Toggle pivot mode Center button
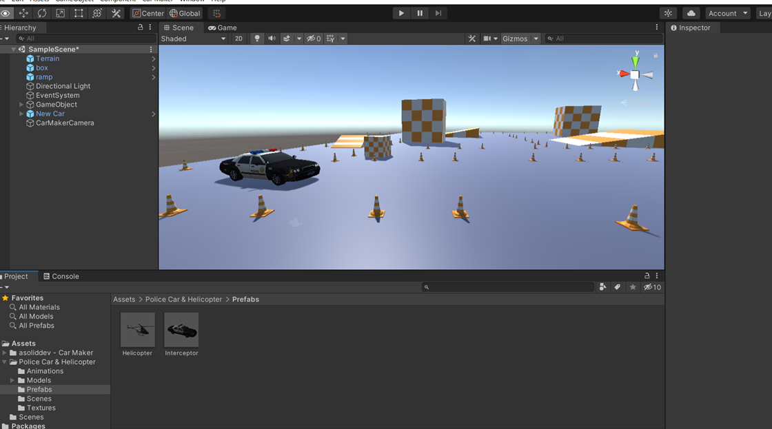 click(148, 13)
